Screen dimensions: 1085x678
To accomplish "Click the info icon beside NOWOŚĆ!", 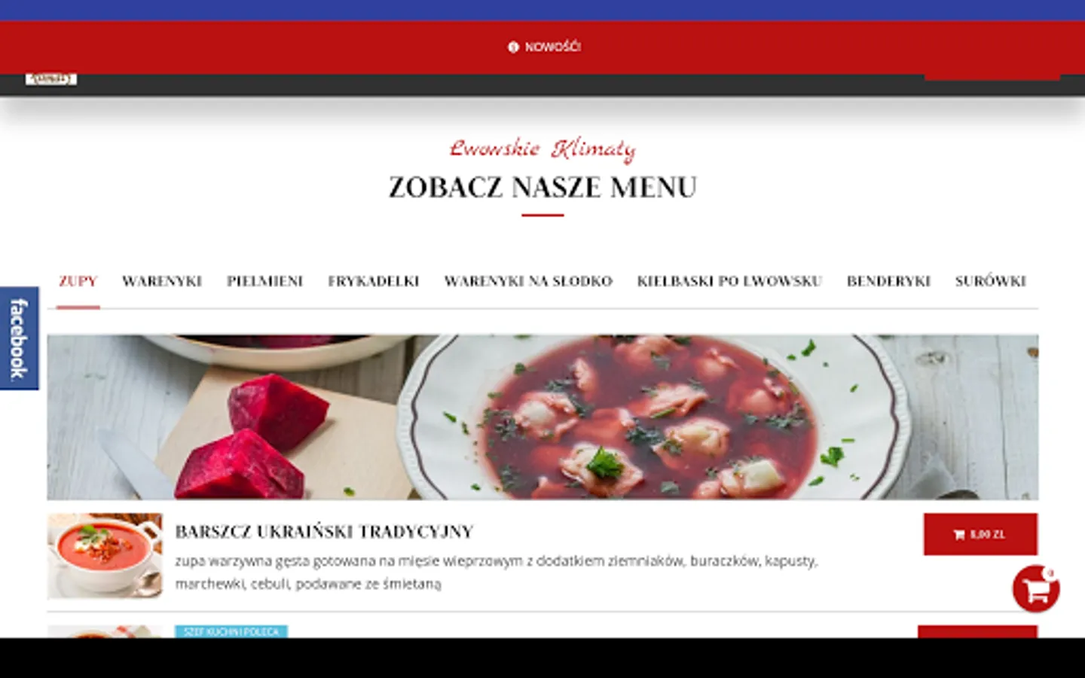I will [513, 47].
